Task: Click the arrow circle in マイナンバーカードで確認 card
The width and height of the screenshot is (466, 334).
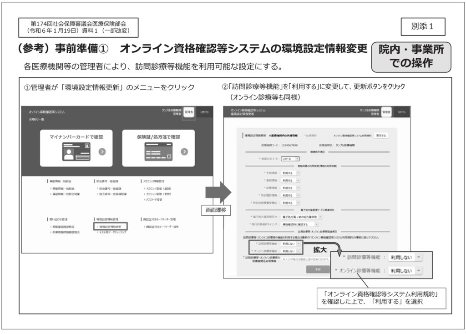Action: click(x=102, y=152)
